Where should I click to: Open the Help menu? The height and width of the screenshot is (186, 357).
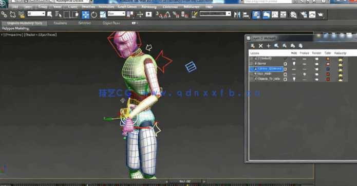209,7
